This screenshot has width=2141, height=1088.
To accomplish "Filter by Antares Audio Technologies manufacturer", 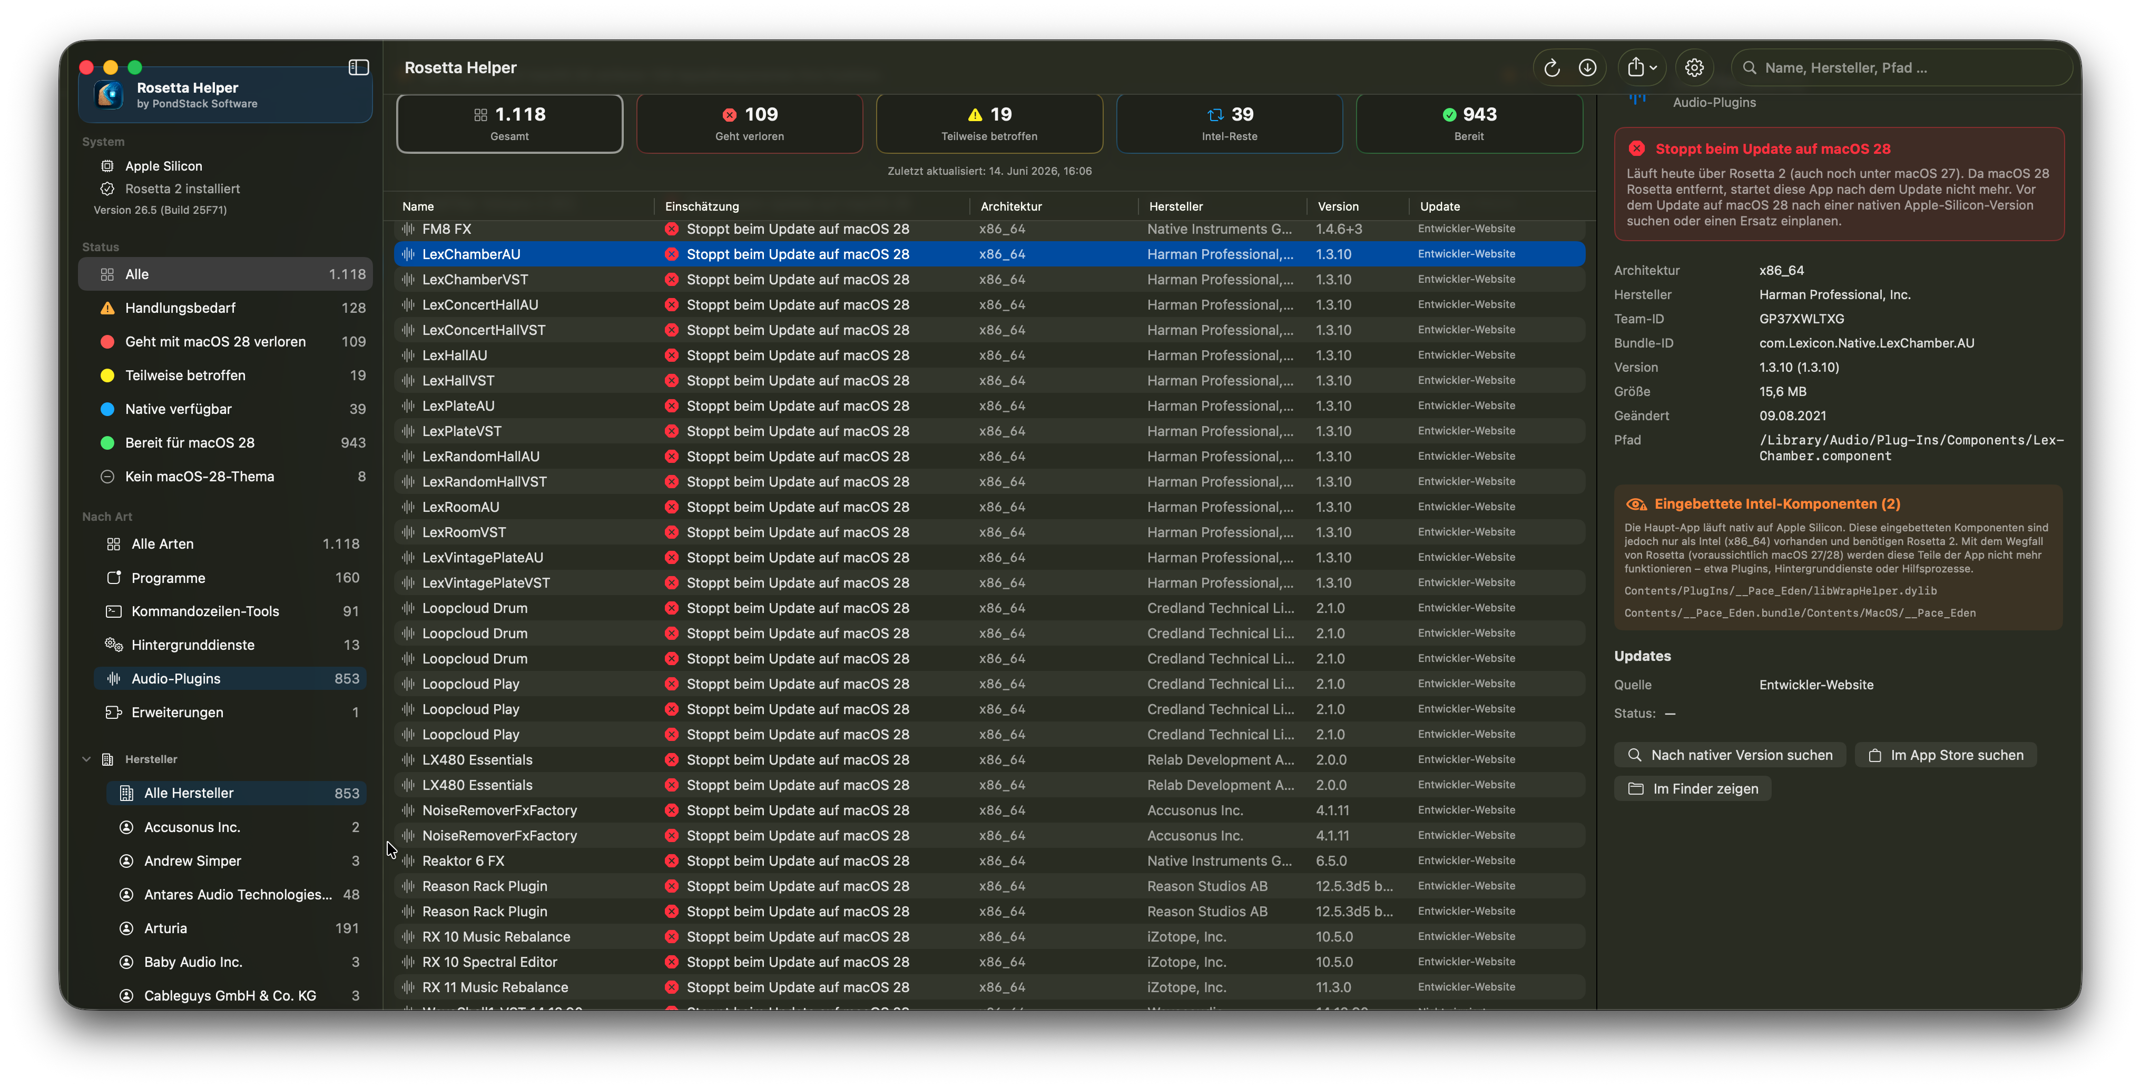I will point(236,895).
